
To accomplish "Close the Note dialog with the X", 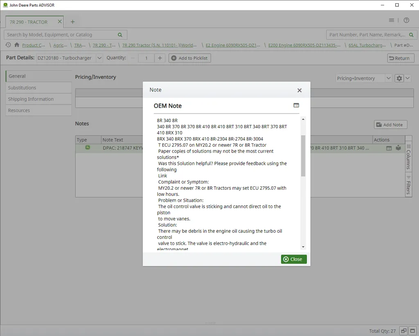I will click(300, 90).
